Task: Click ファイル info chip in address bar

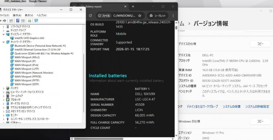Action: coord(104,15)
